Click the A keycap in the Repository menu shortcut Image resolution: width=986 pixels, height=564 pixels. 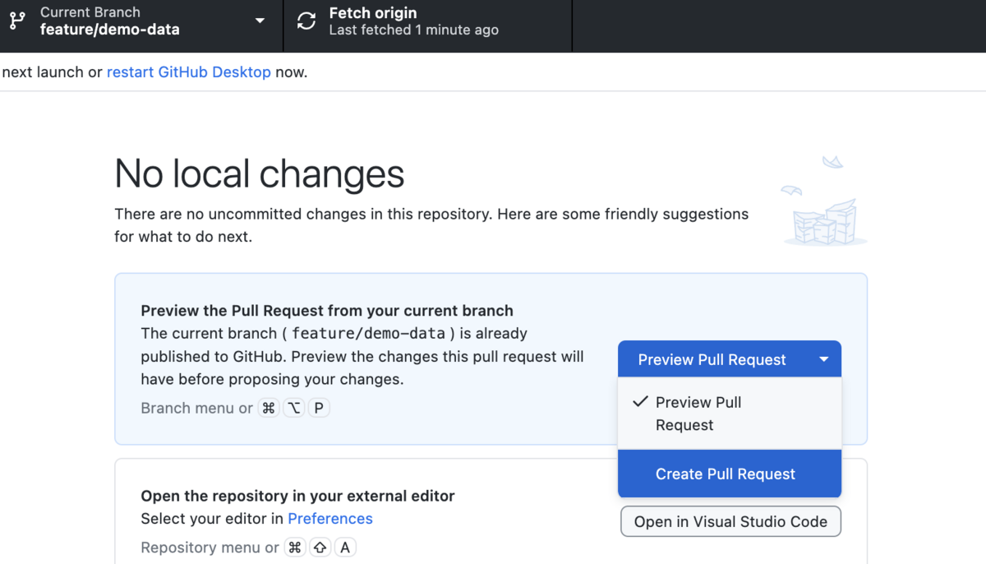345,548
